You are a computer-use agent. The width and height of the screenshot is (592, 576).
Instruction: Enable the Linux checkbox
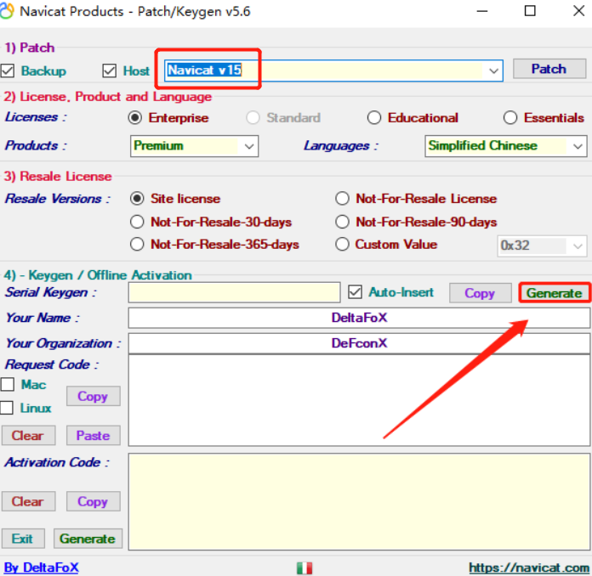pos(7,408)
